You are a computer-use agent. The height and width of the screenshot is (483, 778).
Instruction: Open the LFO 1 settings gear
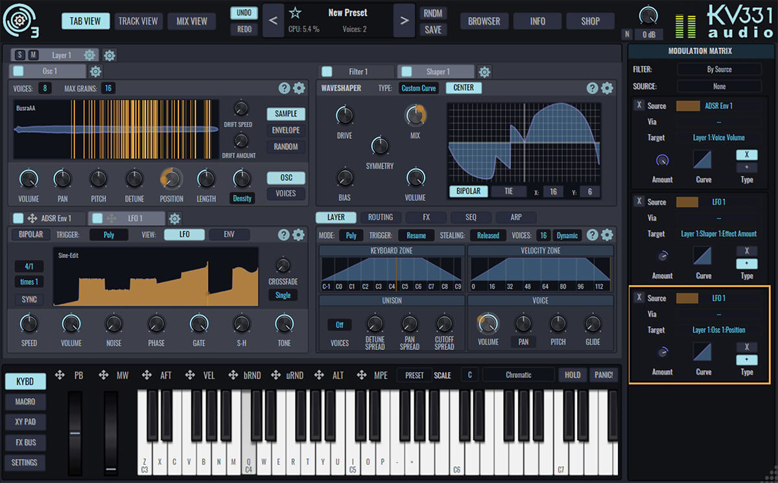point(174,219)
